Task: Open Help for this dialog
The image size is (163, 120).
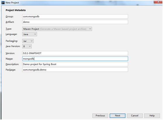Action: point(152,116)
